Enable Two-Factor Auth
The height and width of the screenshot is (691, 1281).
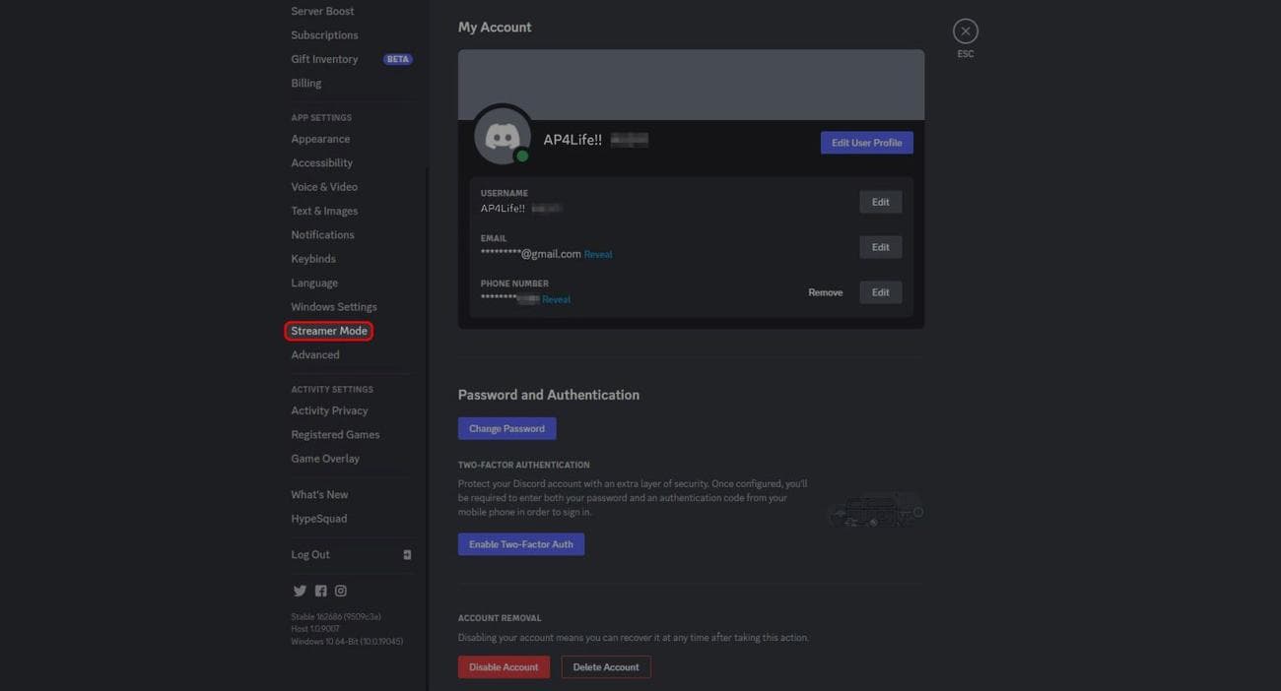520,542
